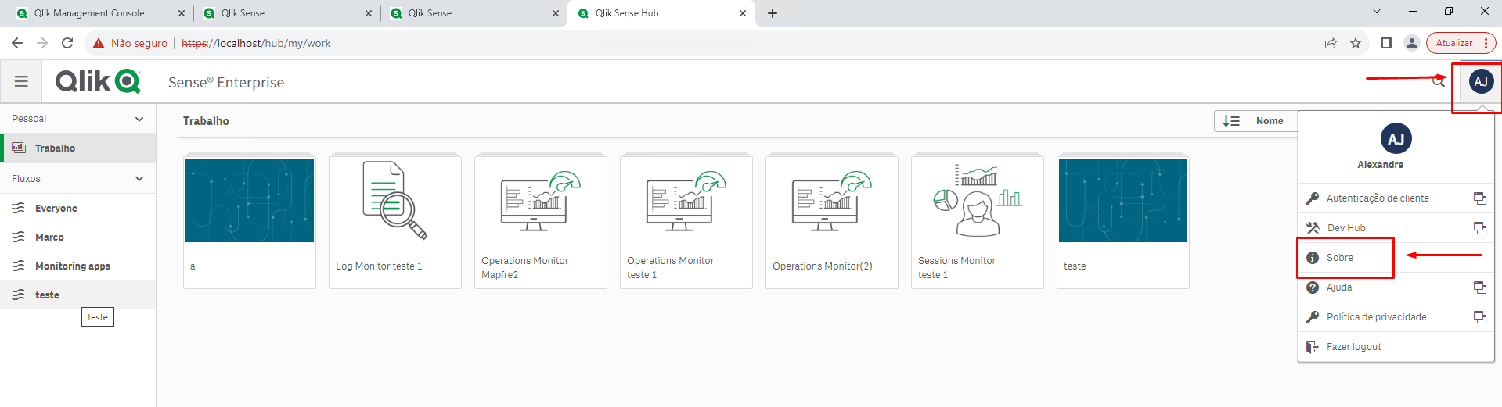Open the Everyone stream

(x=78, y=209)
